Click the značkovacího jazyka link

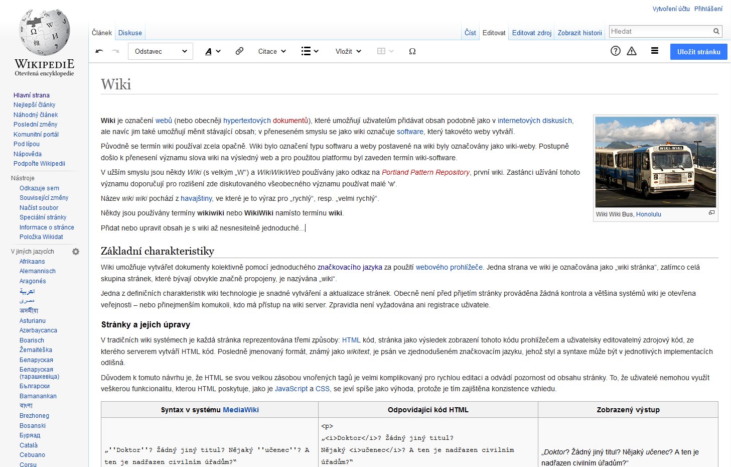click(350, 267)
